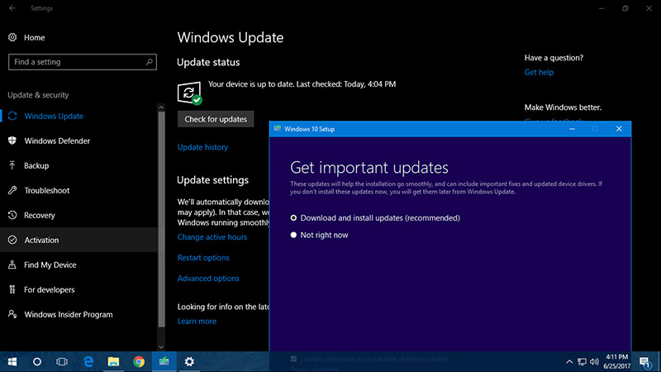Minimize the Settings window

point(602,8)
